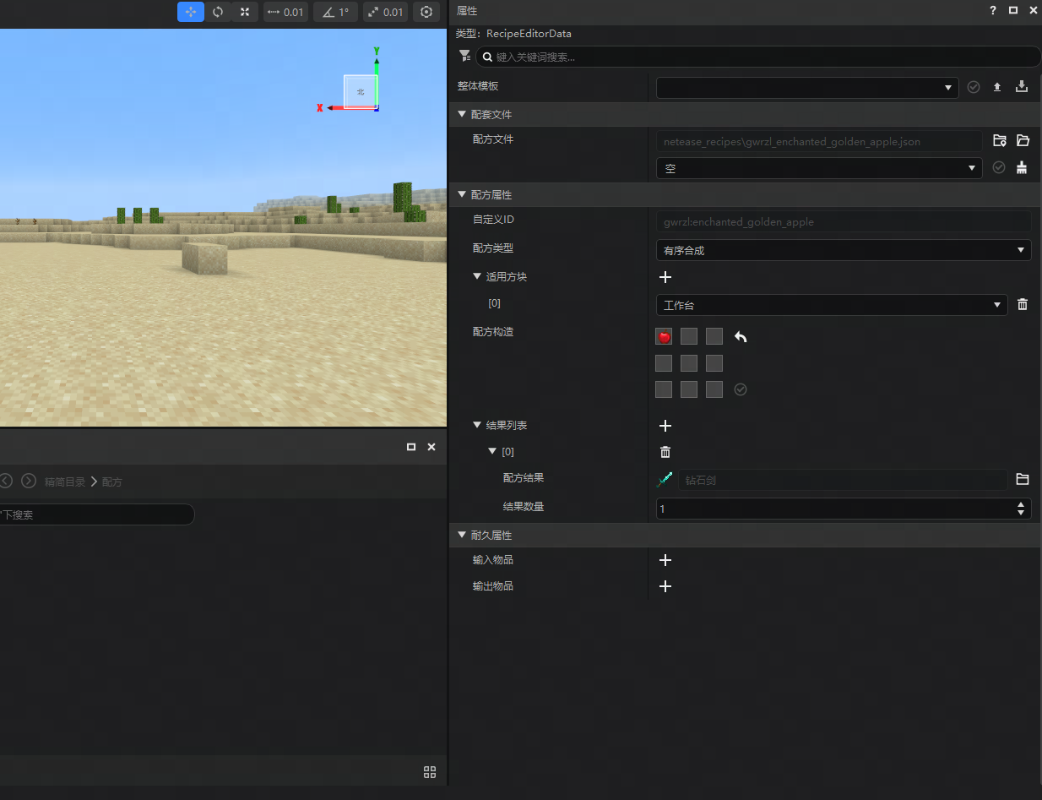Click upload template icon in 整体模板 row
1042x800 pixels.
tap(997, 87)
